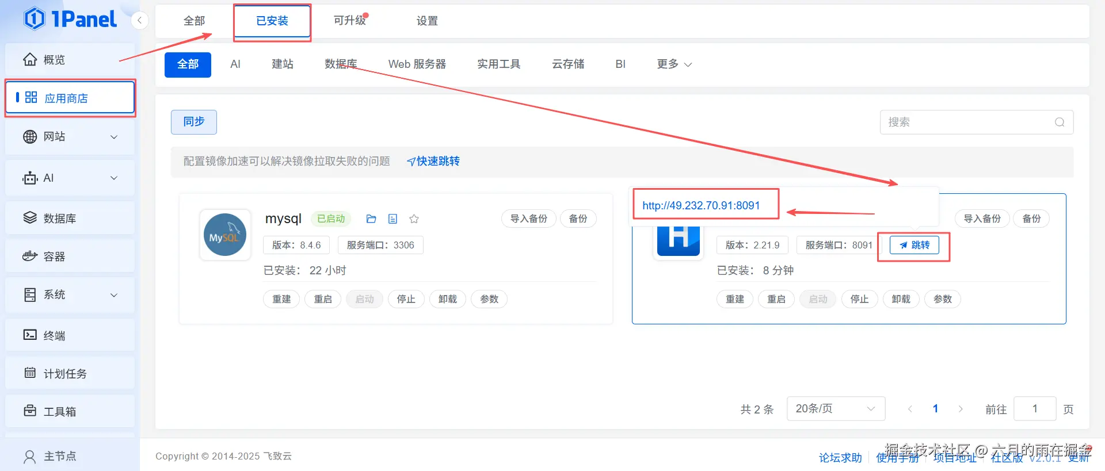
Task: Open the 容器 containers page
Action: (x=70, y=256)
